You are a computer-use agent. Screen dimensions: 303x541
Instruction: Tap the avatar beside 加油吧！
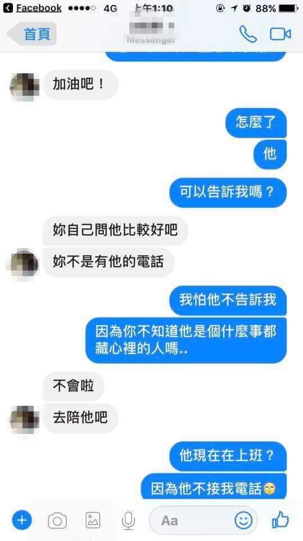click(x=24, y=86)
